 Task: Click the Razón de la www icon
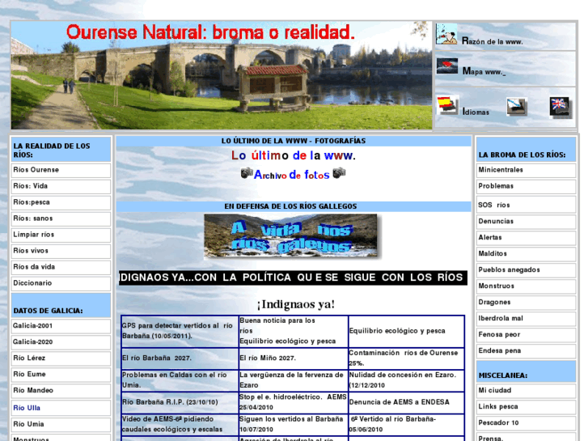pyautogui.click(x=446, y=34)
